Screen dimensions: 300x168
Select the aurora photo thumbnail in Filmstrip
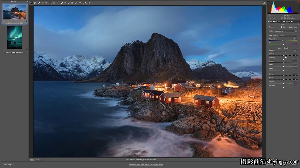14,37
